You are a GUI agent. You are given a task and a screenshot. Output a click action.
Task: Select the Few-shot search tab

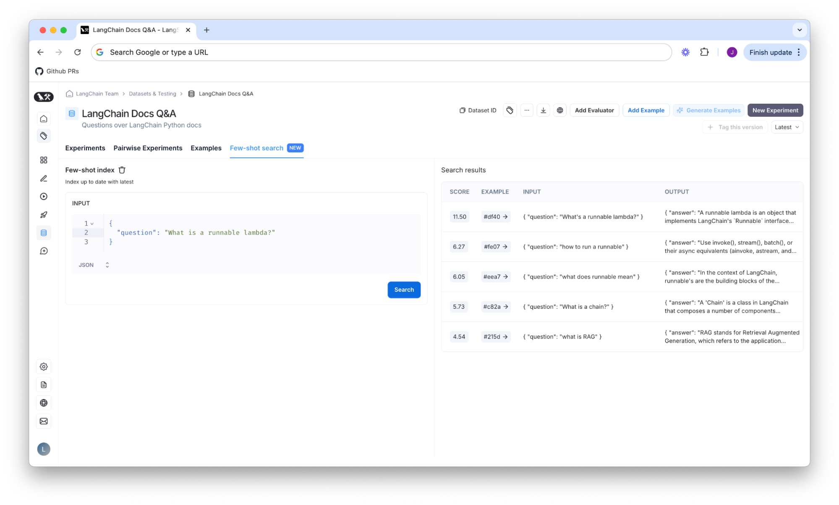click(x=267, y=148)
